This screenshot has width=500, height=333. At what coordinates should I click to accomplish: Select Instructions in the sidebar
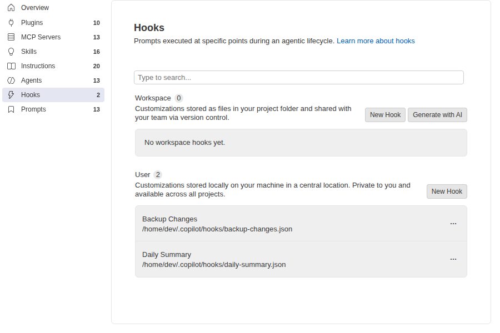[53, 66]
